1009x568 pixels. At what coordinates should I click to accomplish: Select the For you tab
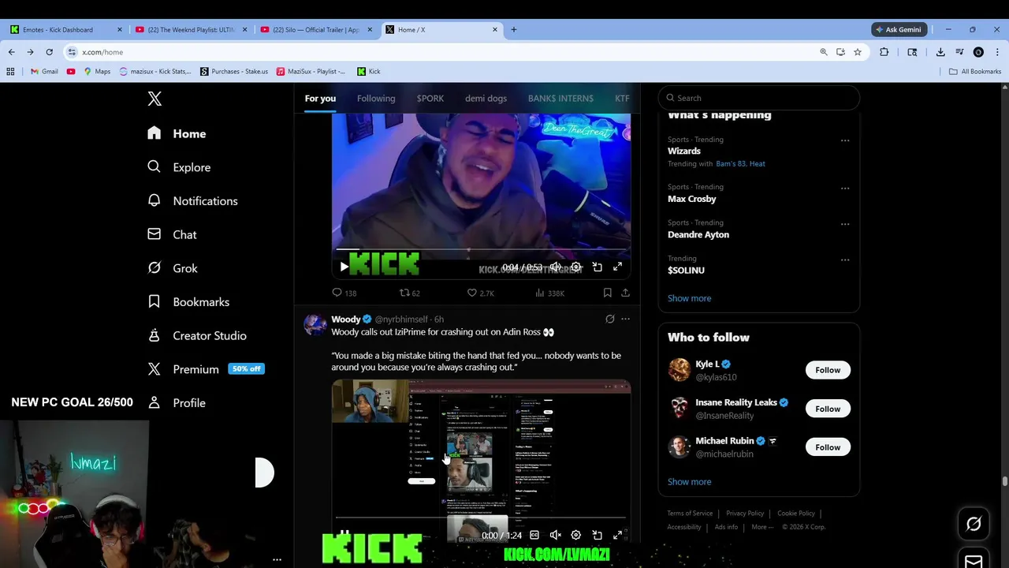click(320, 99)
